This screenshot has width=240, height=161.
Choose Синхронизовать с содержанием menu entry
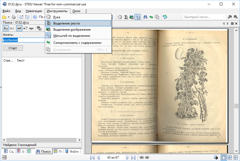click(x=78, y=43)
